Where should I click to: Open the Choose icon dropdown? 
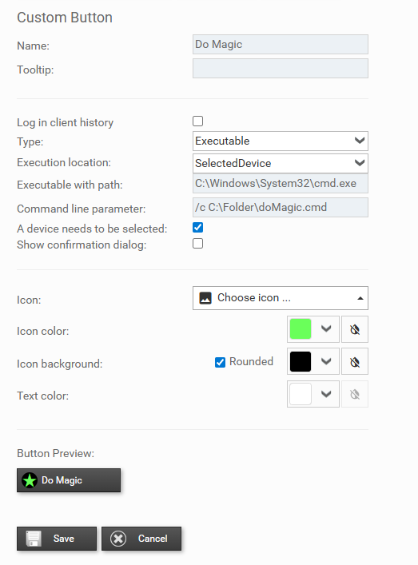(x=281, y=298)
